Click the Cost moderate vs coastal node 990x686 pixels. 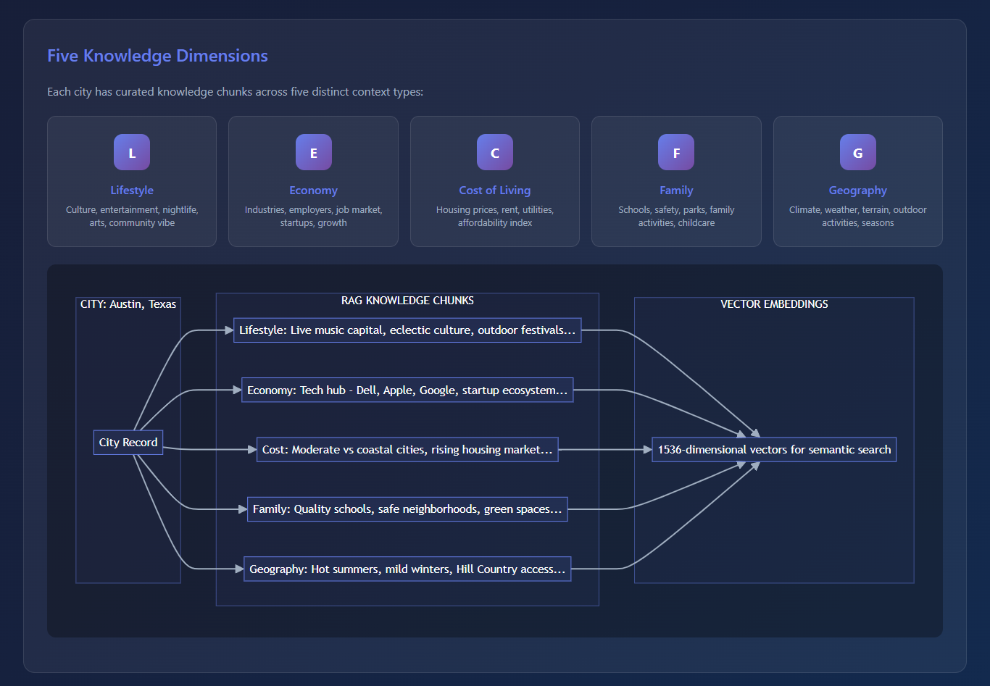click(x=407, y=450)
